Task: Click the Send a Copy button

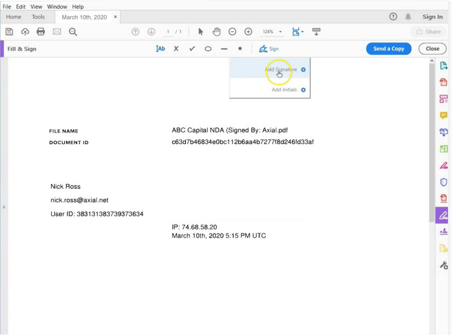Action: click(388, 48)
